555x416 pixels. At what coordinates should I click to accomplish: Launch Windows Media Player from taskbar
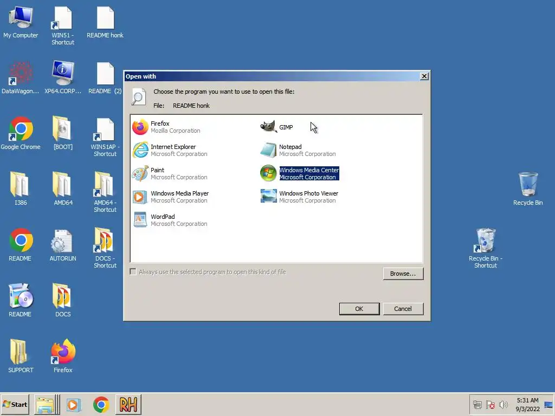(73, 405)
